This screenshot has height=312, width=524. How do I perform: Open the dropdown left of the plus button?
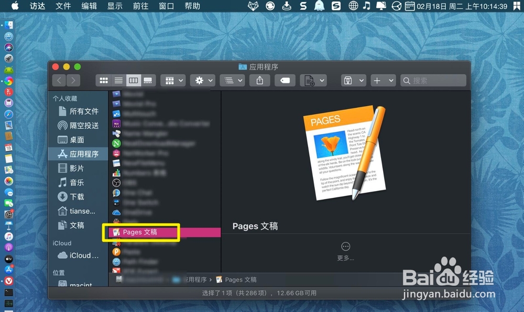pos(353,81)
